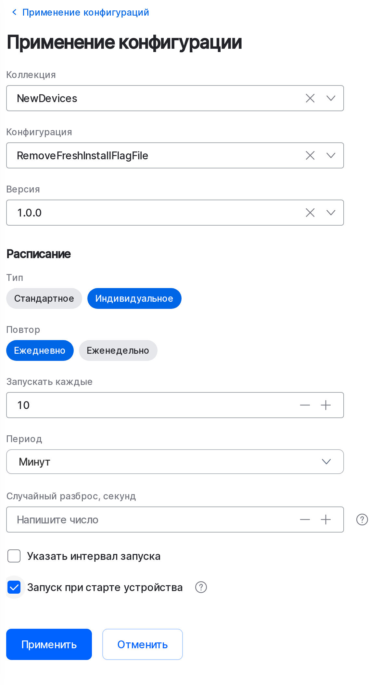Click the 'Отменить' button
The image size is (381, 685).
(143, 644)
